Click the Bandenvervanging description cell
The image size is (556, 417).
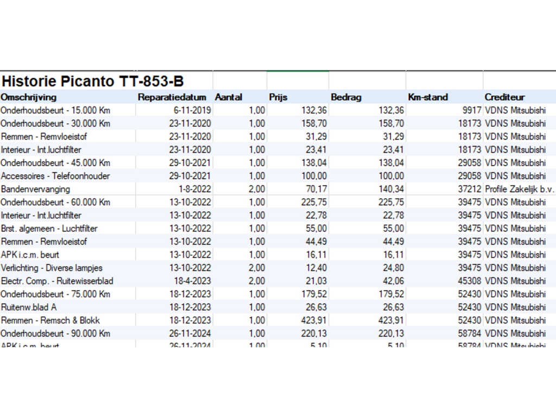tap(36, 189)
